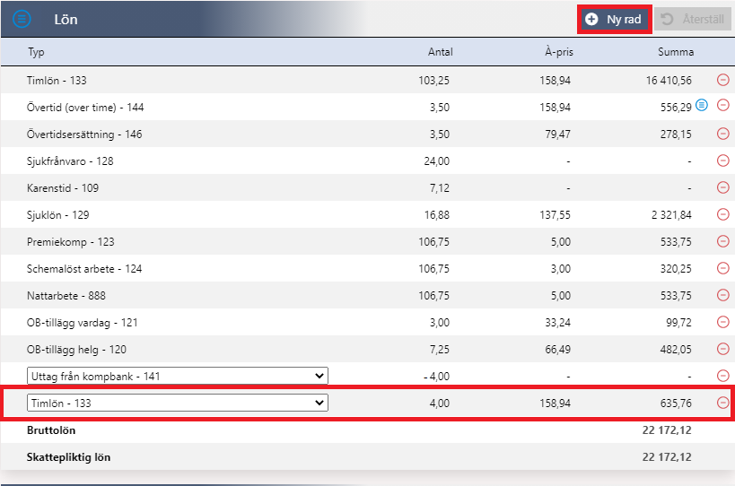Select the sum 482,05
735x486 pixels.
(677, 350)
